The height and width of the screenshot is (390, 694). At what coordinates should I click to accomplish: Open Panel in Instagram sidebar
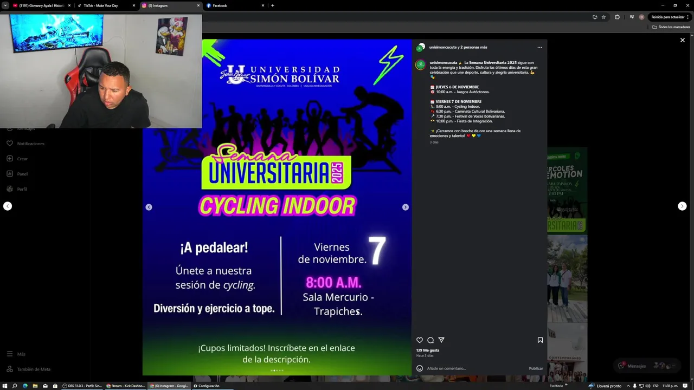17,174
